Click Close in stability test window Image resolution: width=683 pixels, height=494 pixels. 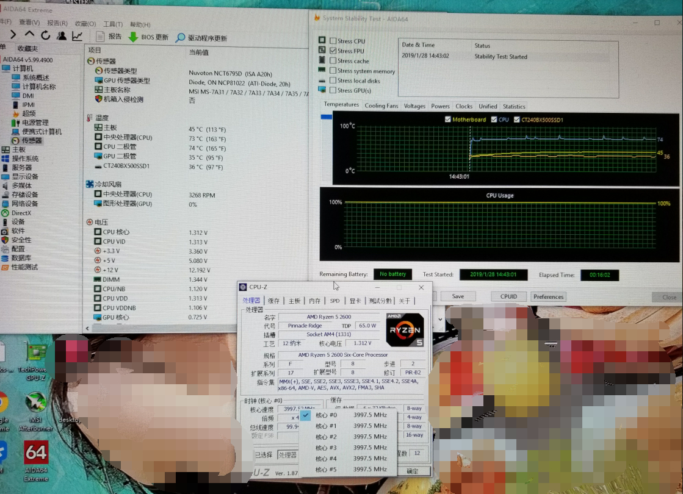pos(669,297)
